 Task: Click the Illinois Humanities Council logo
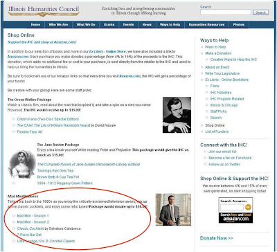[x=44, y=11]
